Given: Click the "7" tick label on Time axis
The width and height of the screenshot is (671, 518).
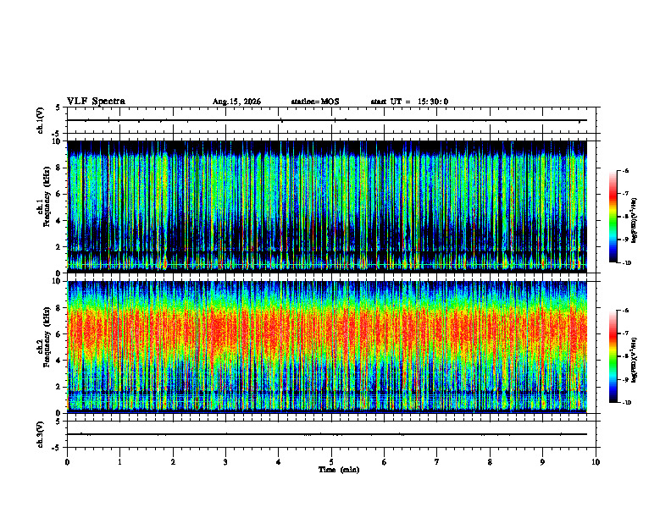Looking at the screenshot, I should coord(437,462).
